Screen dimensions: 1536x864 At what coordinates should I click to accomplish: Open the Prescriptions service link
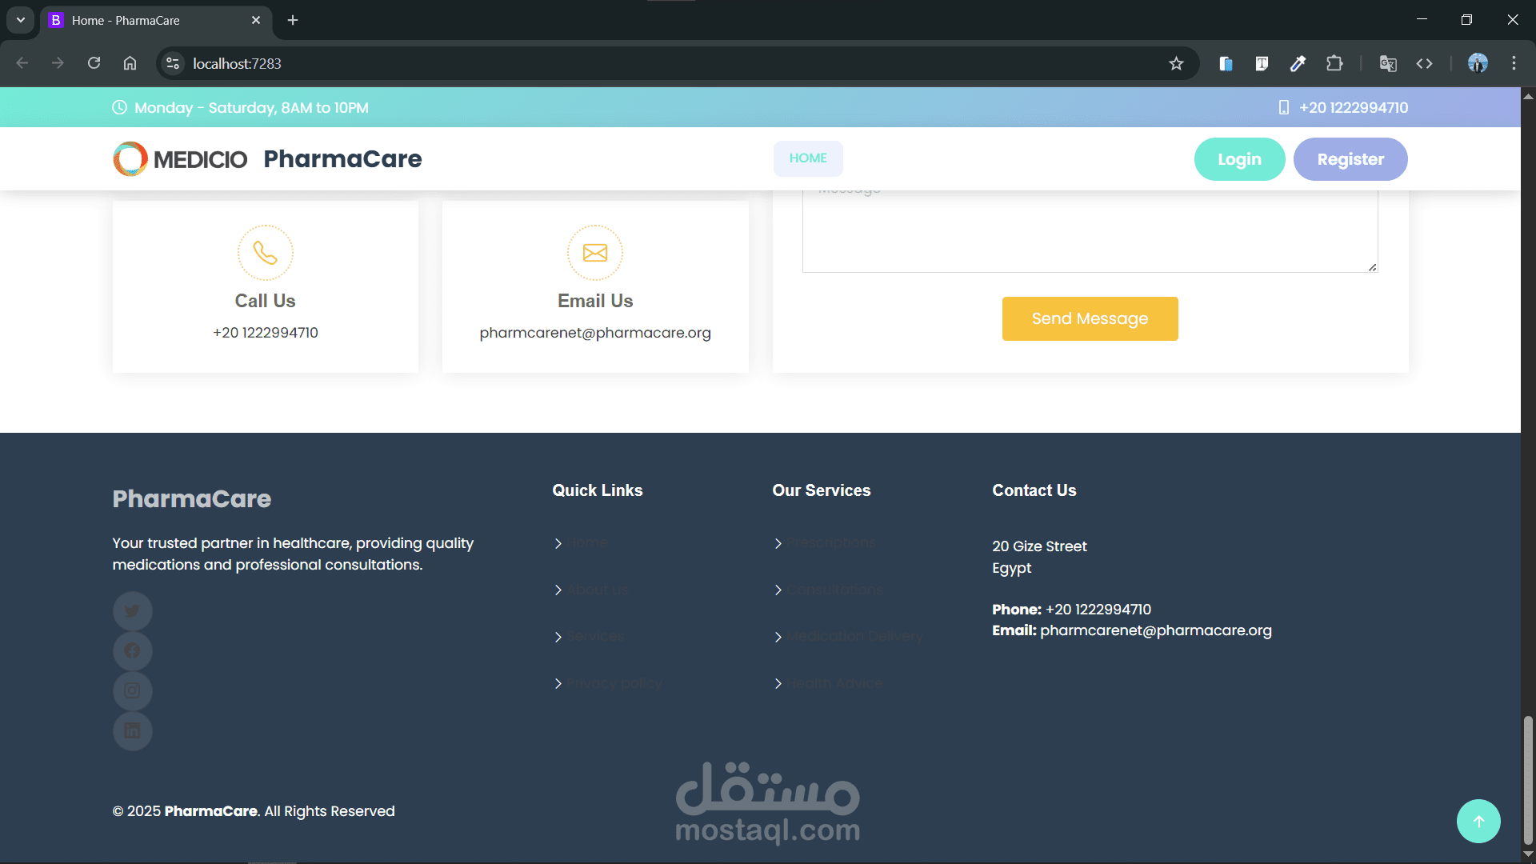coord(831,543)
